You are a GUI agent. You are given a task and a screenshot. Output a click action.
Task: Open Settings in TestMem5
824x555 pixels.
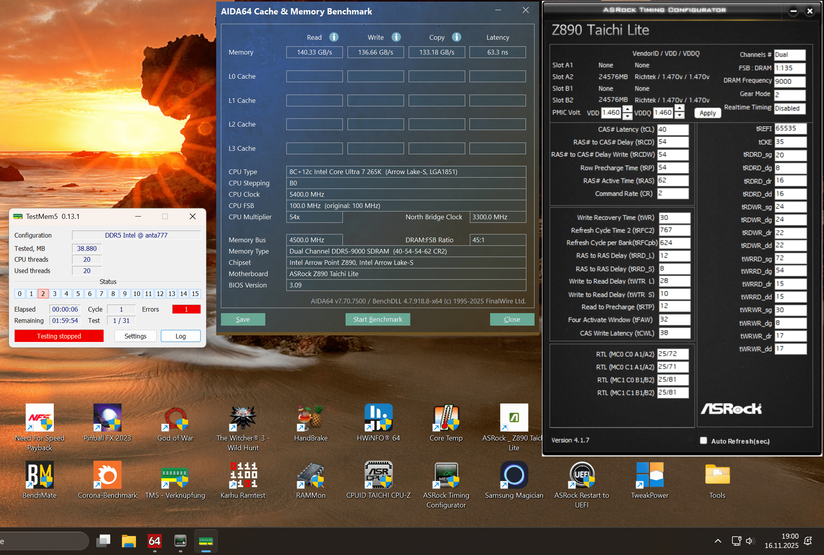[135, 336]
